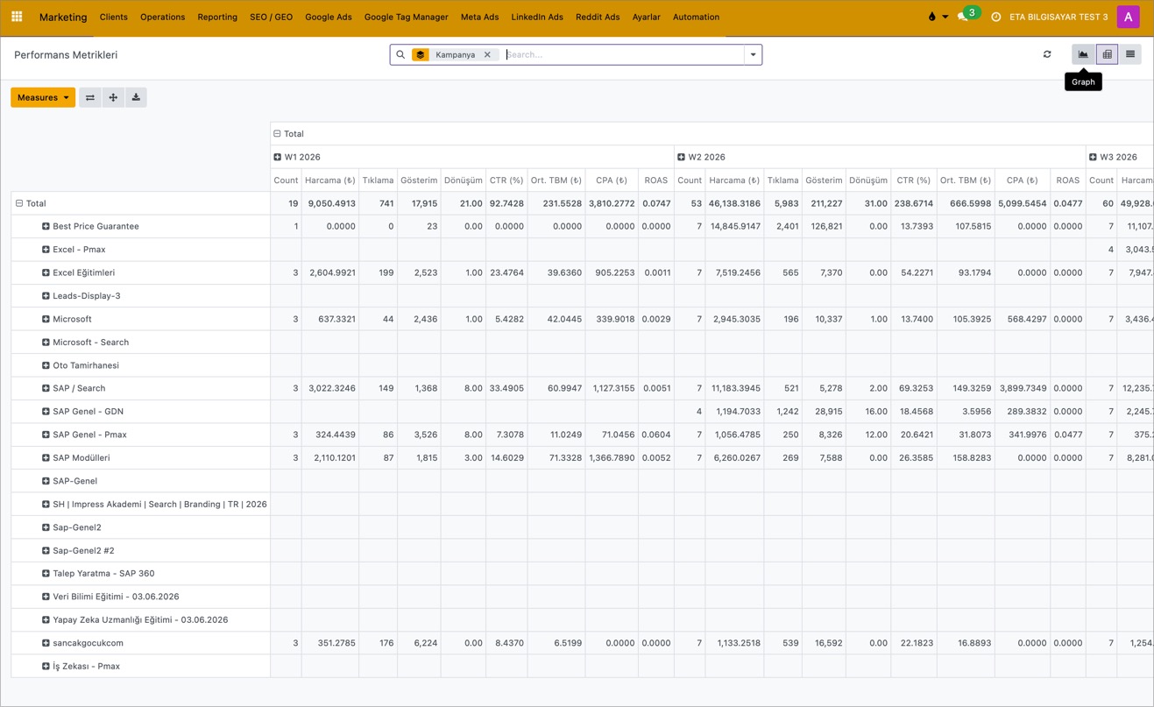Switch to Graph view
The width and height of the screenshot is (1154, 707).
click(x=1083, y=54)
